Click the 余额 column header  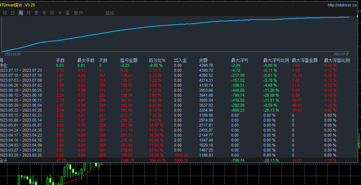(x=203, y=60)
